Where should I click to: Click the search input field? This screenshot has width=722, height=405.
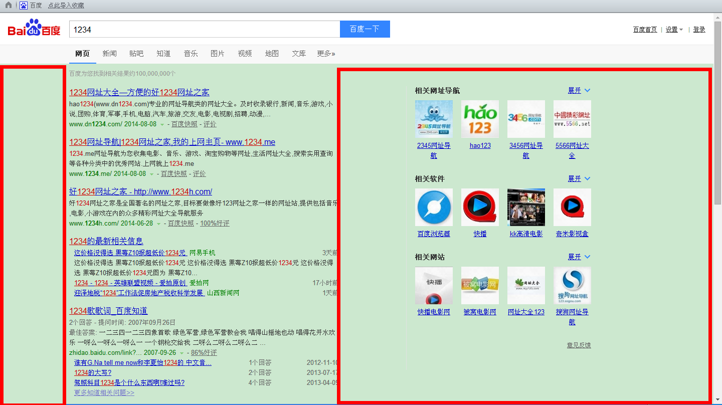(204, 29)
